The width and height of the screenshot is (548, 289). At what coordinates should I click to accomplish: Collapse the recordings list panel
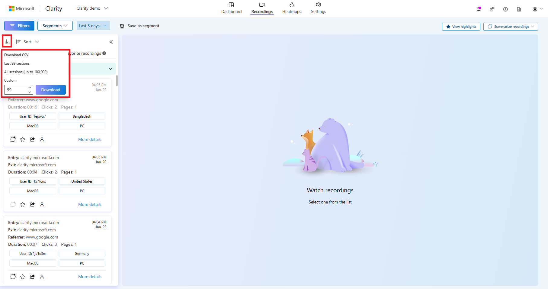pyautogui.click(x=111, y=42)
